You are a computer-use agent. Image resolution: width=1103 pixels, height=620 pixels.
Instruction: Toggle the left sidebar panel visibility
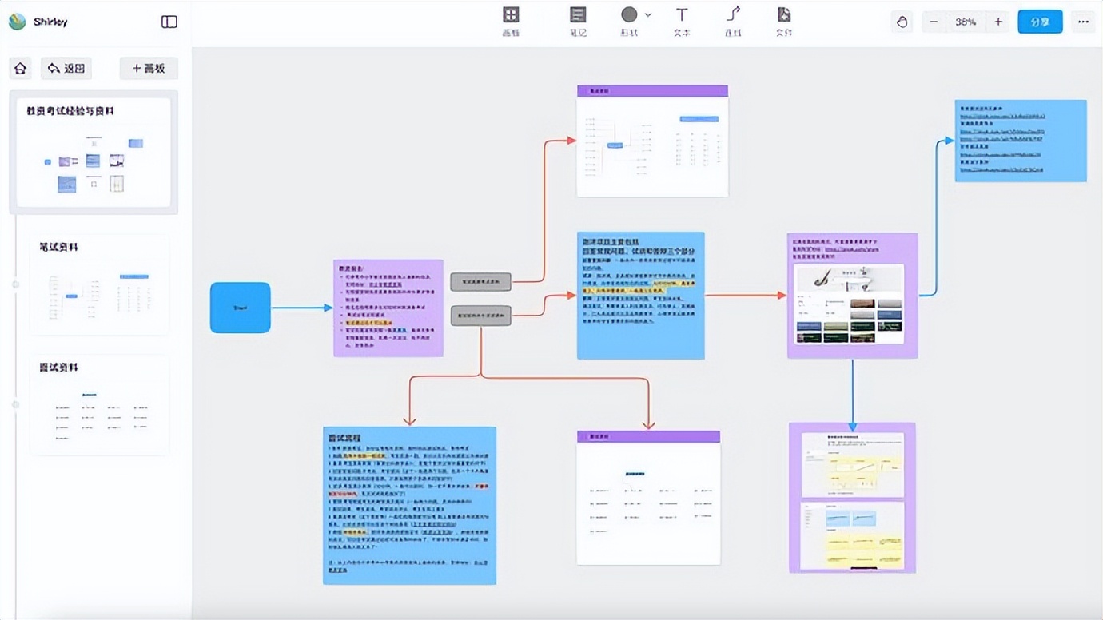(x=169, y=22)
